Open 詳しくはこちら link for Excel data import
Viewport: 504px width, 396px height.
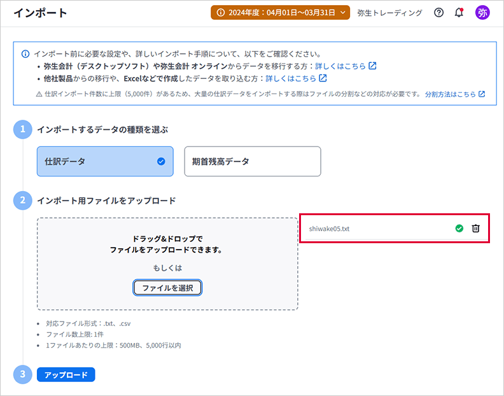pos(290,78)
